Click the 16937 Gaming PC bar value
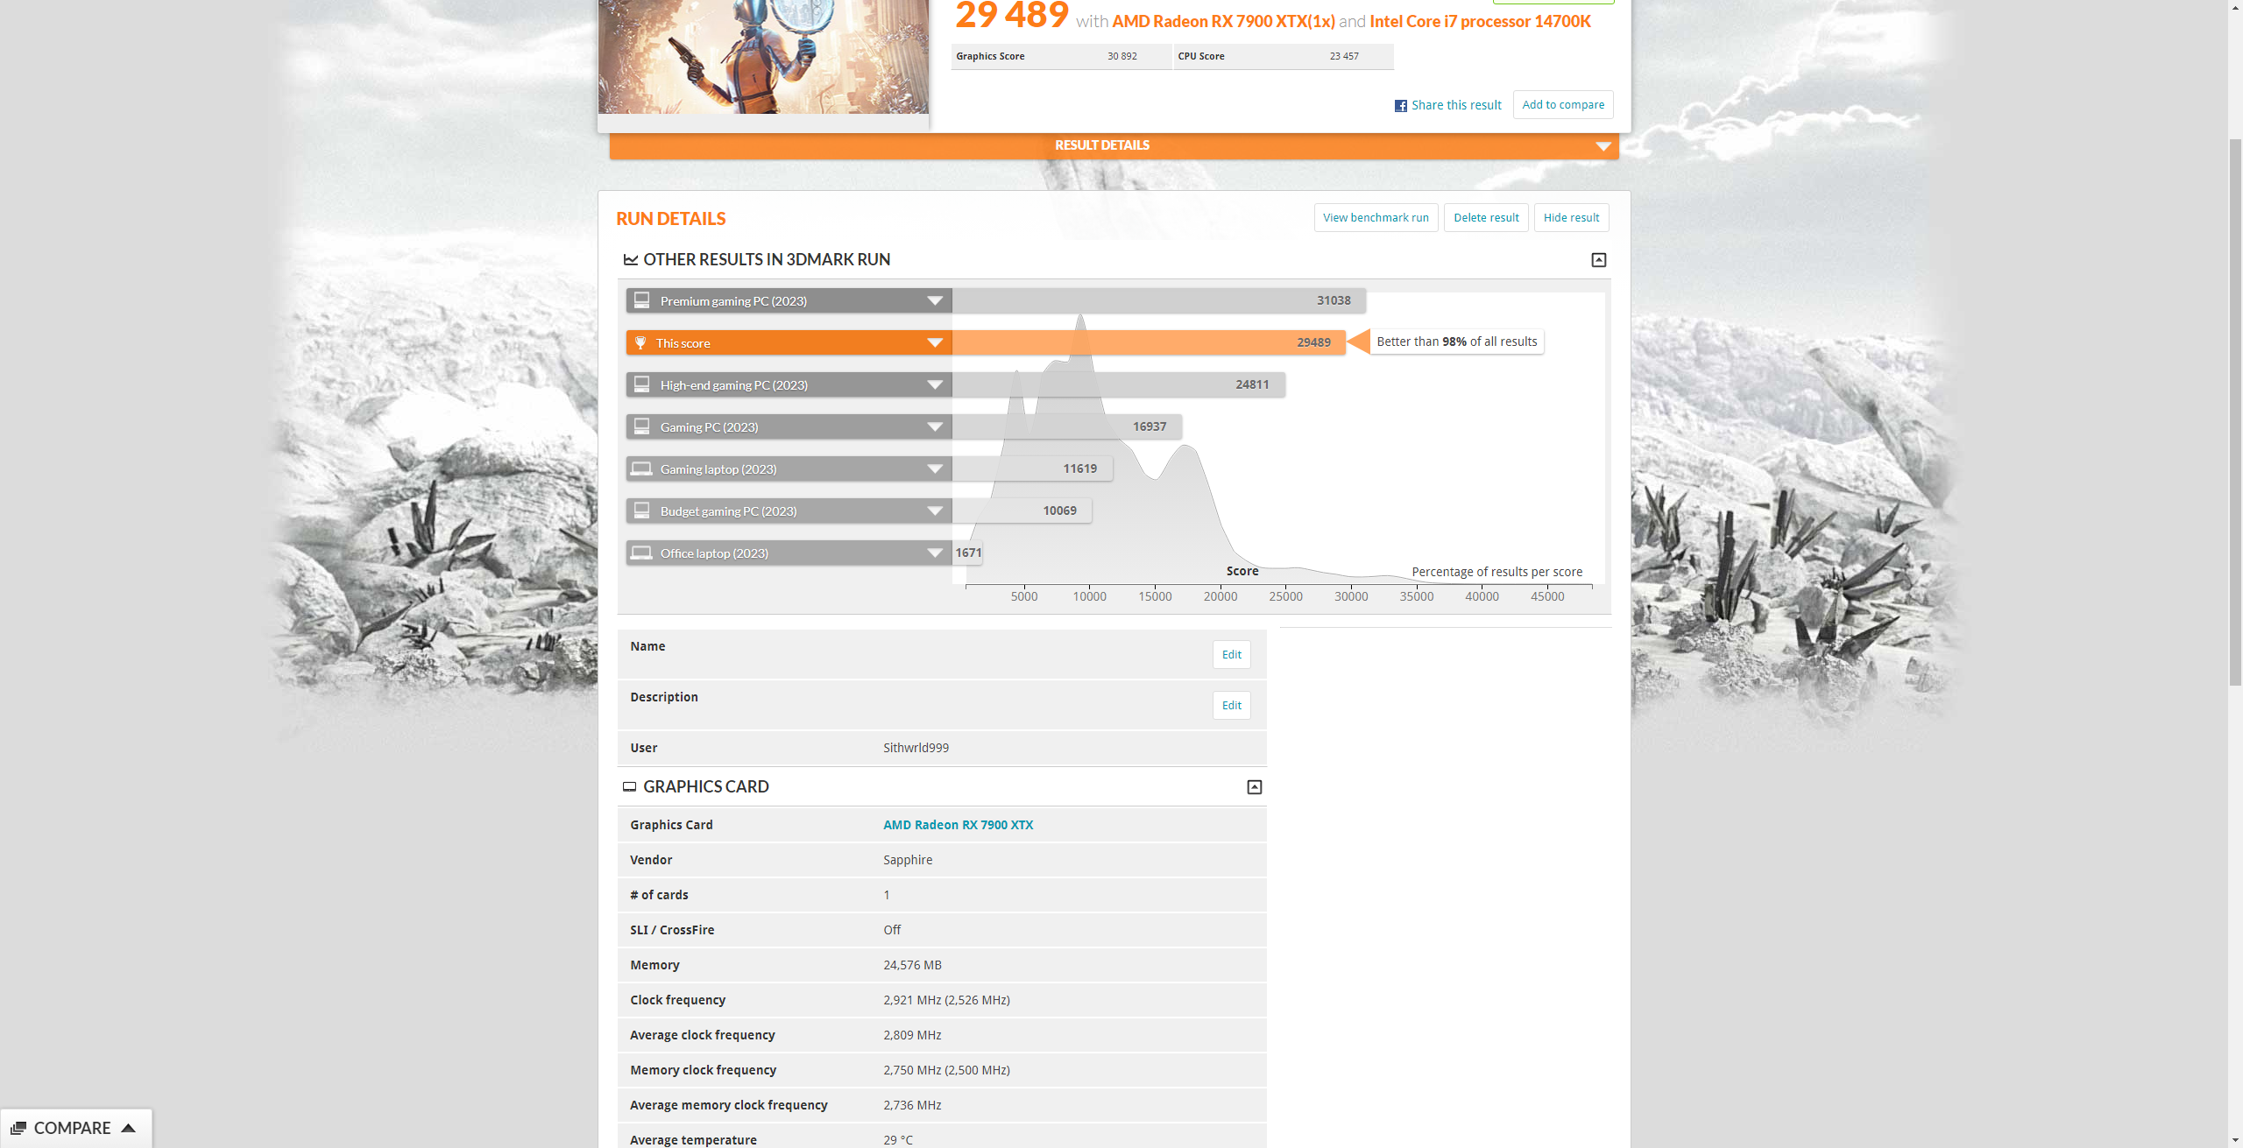The image size is (2243, 1148). point(1150,427)
